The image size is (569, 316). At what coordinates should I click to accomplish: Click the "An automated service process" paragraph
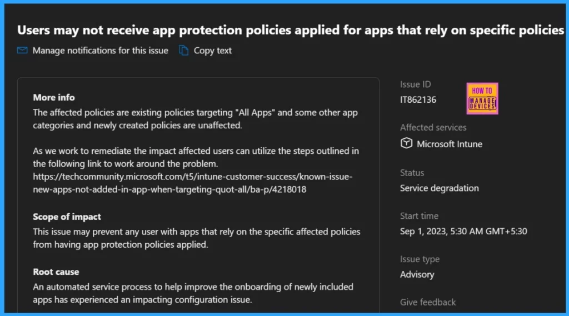coord(193,293)
